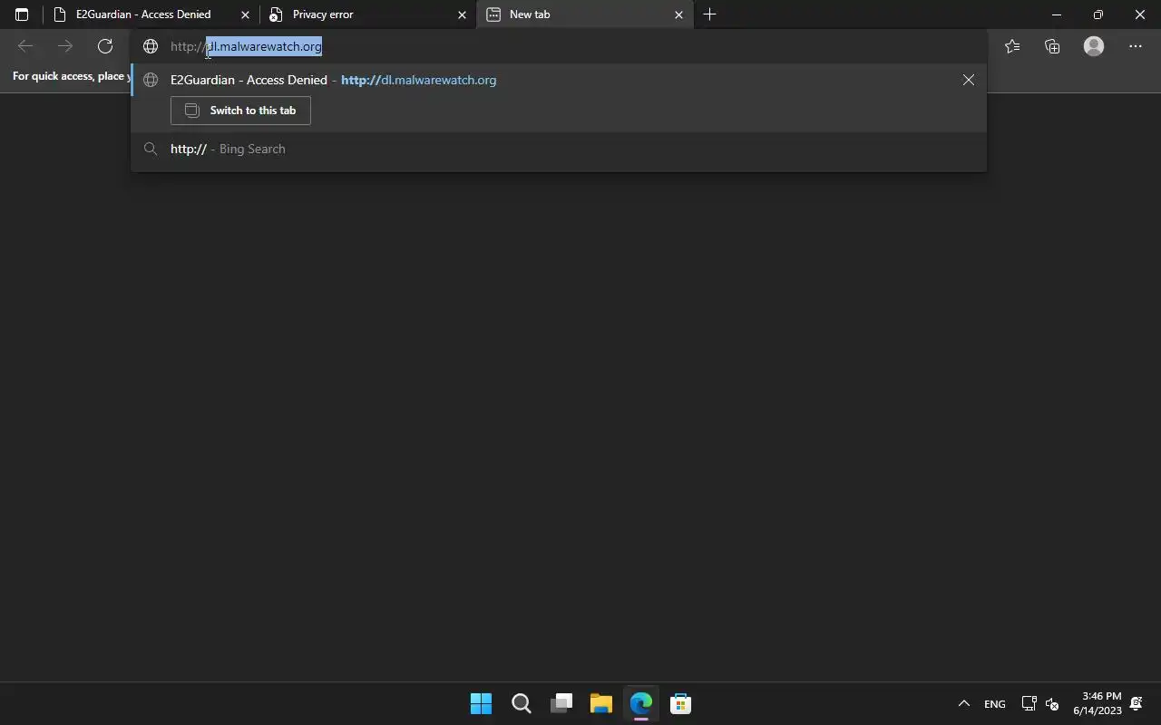The width and height of the screenshot is (1161, 725).
Task: Restore down the Edge window
Action: click(x=1098, y=14)
